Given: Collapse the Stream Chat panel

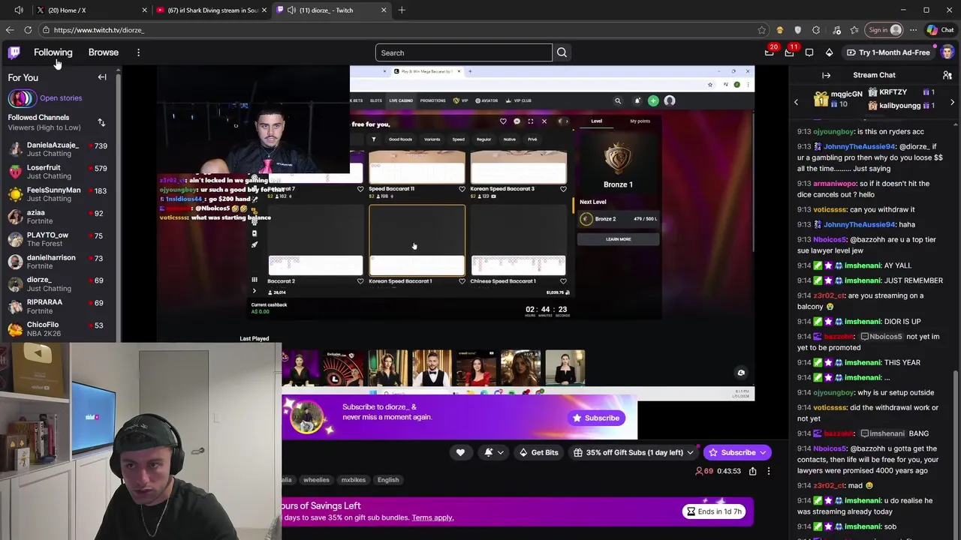Looking at the screenshot, I should coord(826,75).
